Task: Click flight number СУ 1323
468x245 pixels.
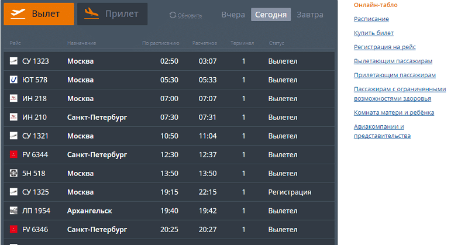Action: (36, 61)
